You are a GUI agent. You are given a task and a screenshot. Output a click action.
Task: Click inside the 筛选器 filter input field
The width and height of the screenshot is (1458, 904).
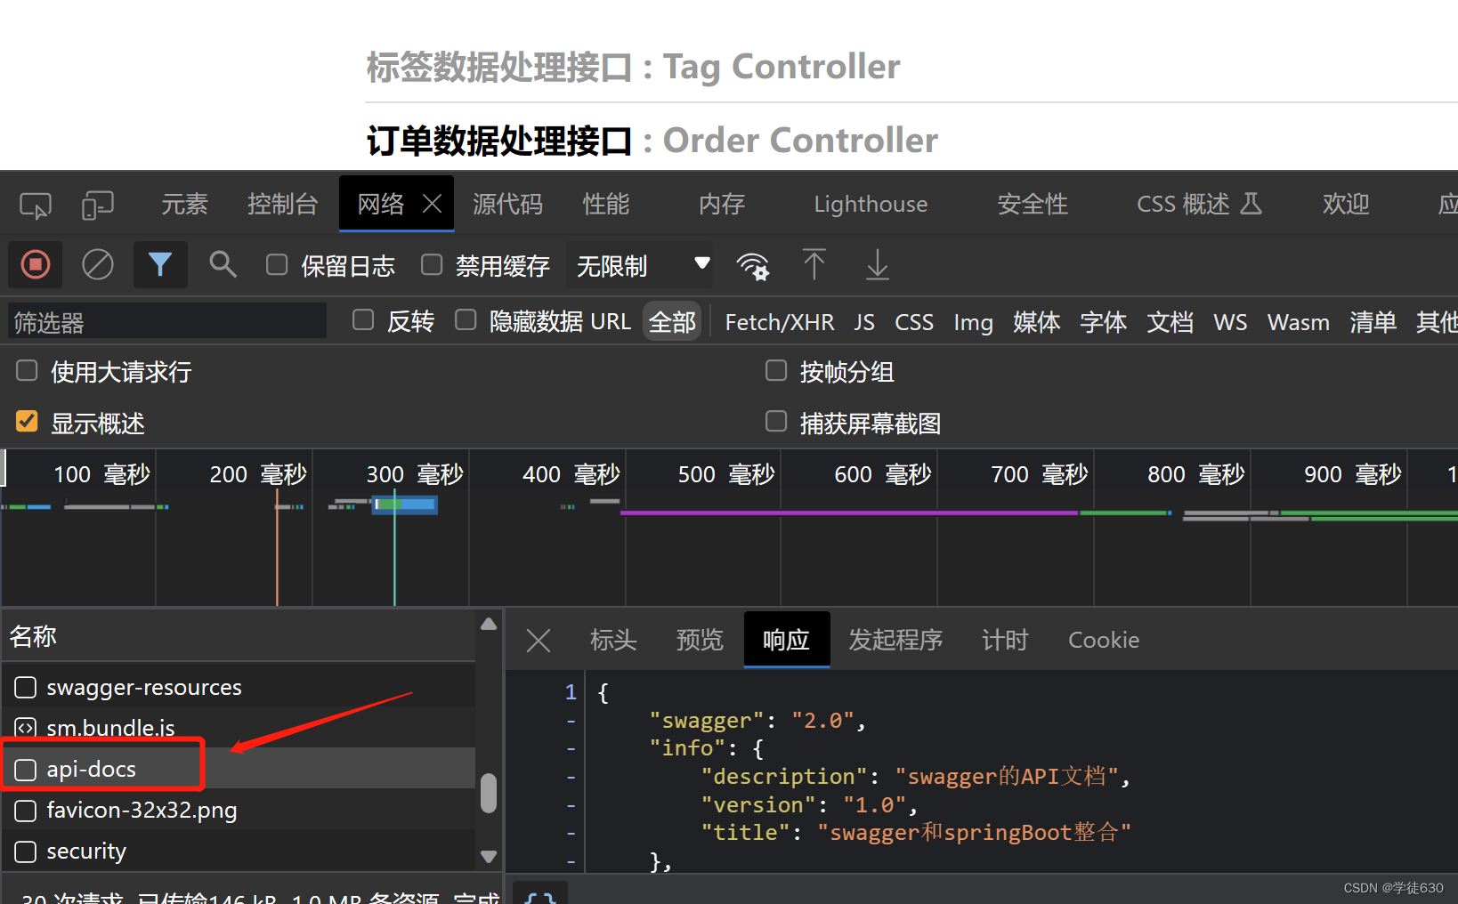[166, 321]
